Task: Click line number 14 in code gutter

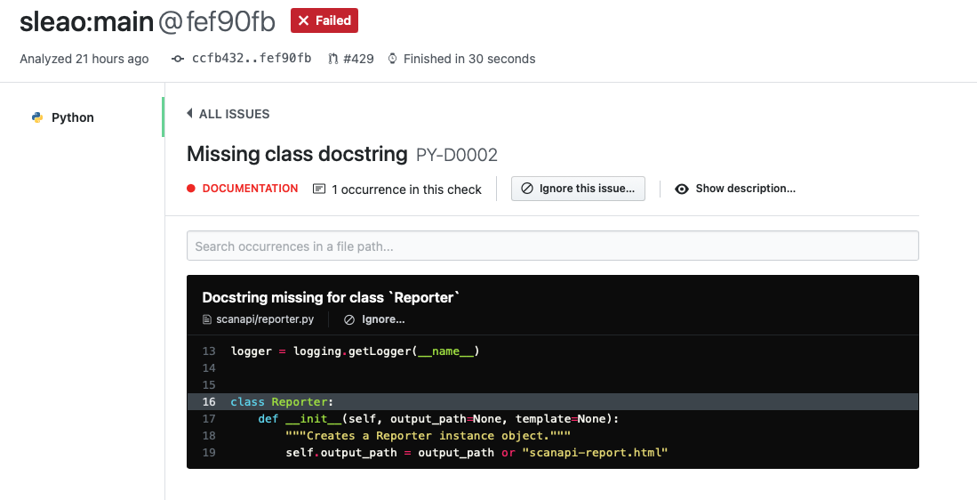Action: coord(209,368)
